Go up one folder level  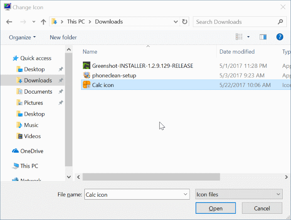pyautogui.click(x=43, y=22)
